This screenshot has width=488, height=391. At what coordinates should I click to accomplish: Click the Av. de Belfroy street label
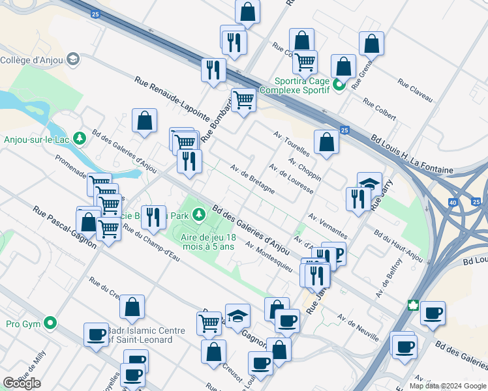click(x=389, y=278)
